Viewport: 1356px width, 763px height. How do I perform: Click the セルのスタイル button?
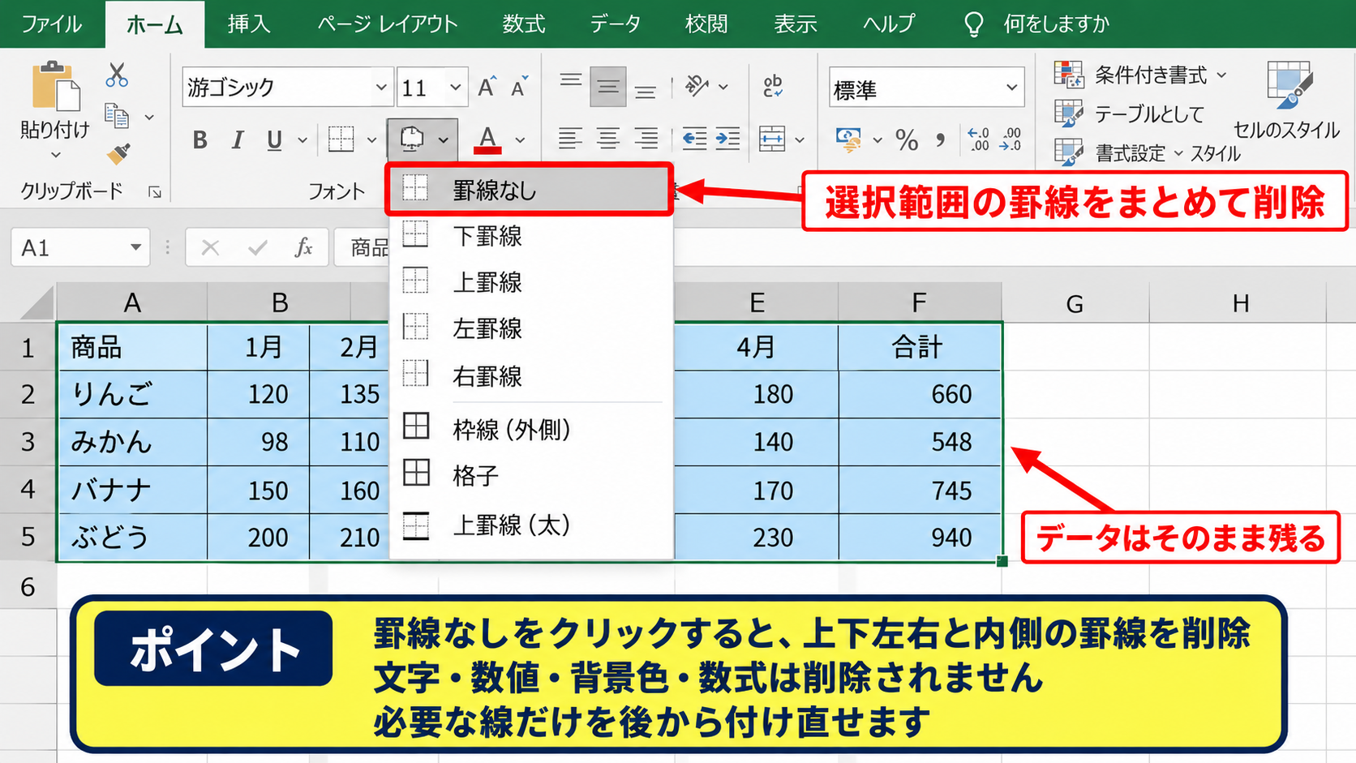[x=1287, y=101]
